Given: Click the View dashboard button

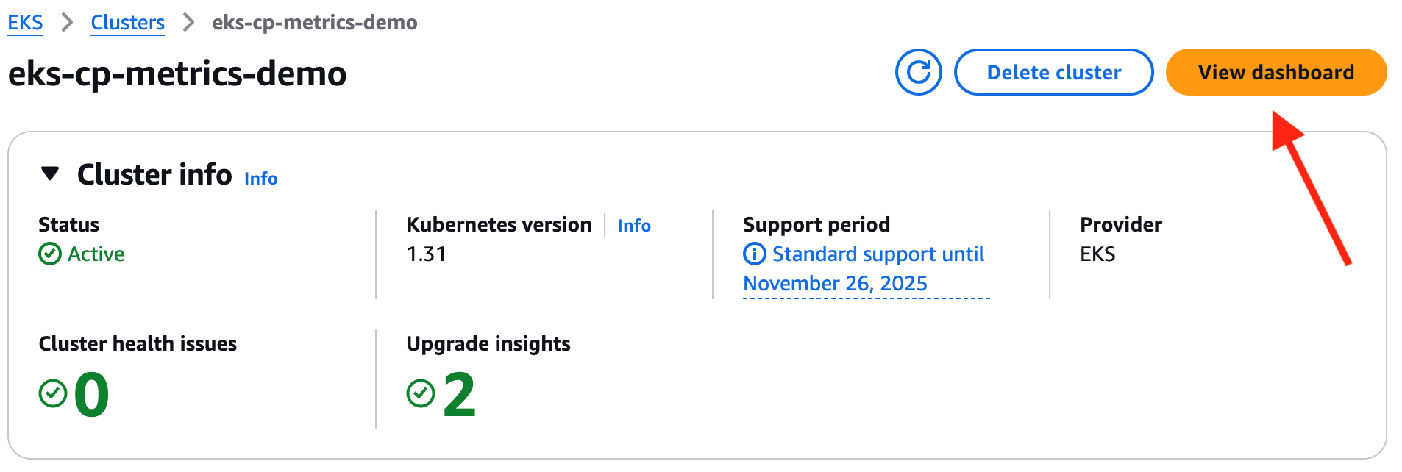Looking at the screenshot, I should 1275,71.
